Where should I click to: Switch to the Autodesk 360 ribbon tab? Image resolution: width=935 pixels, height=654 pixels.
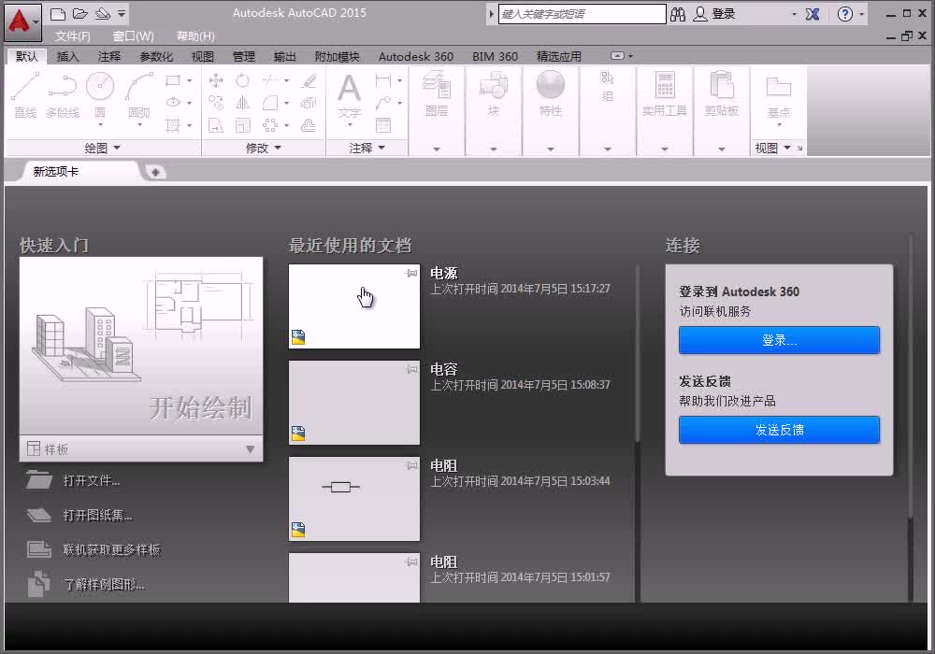(416, 57)
